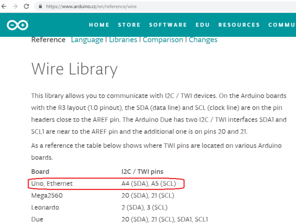Open the SOFTWARE menu item
This screenshot has height=224, width=296.
[x=168, y=25]
